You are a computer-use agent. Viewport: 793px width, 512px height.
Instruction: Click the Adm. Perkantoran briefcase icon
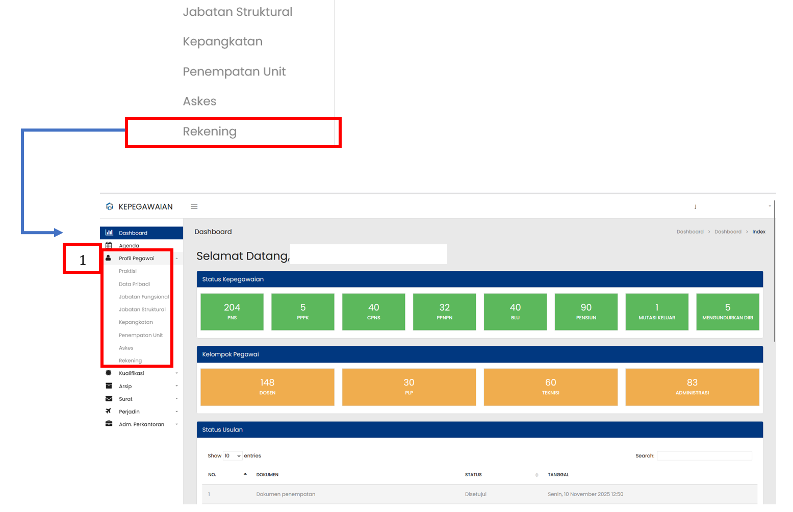pos(109,424)
